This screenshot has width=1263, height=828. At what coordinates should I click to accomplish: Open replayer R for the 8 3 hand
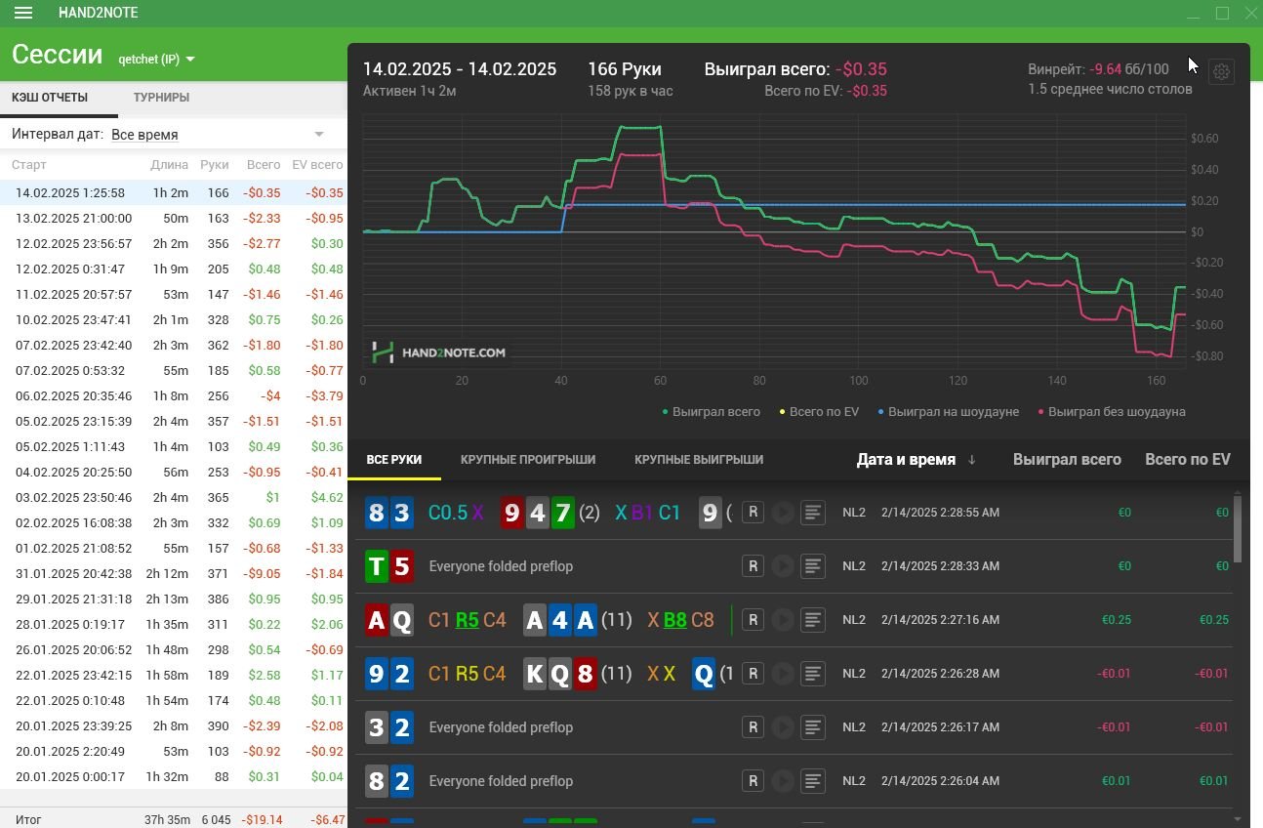(x=753, y=513)
